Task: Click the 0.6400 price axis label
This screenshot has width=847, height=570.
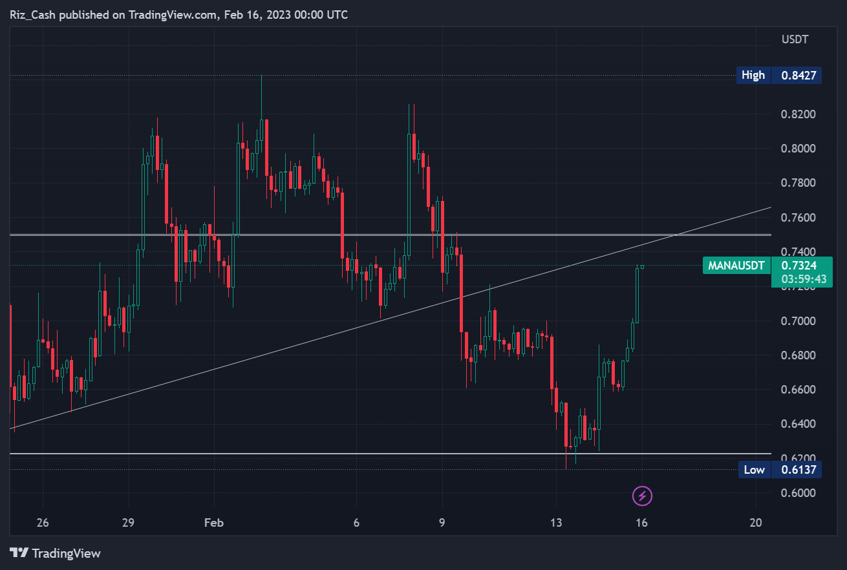Action: point(798,424)
